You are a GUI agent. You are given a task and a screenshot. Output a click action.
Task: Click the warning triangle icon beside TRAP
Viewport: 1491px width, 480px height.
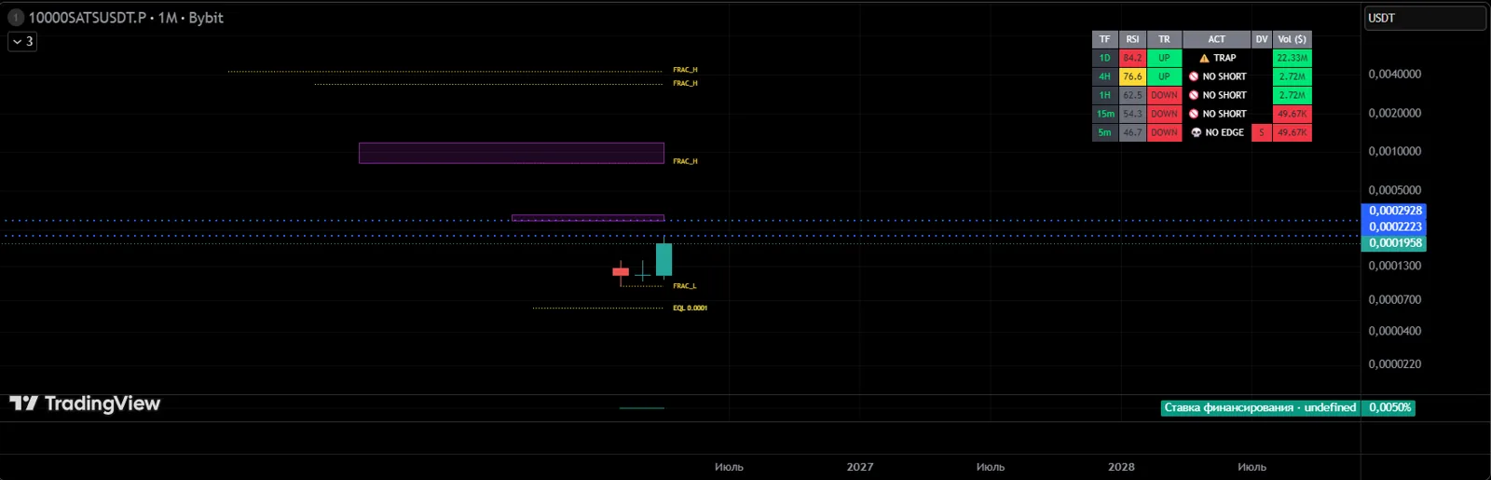1204,58
